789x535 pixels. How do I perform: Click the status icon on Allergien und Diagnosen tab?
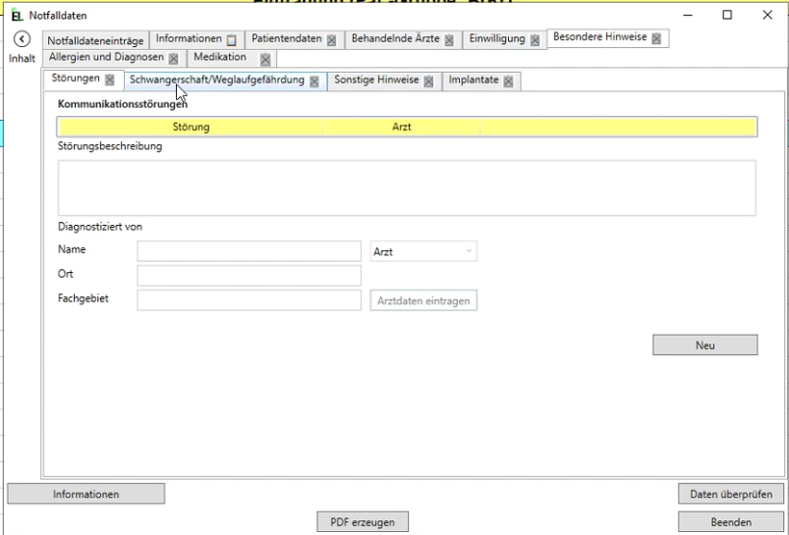(174, 59)
